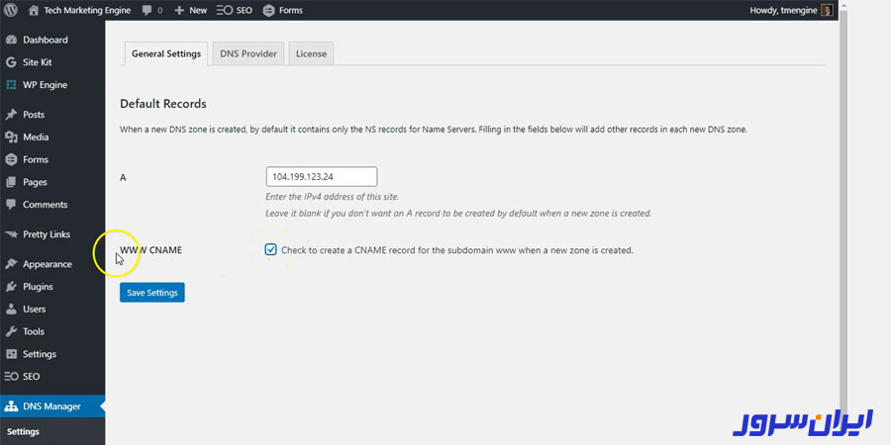Click the Default Records heading
This screenshot has height=445, width=891.
[163, 104]
